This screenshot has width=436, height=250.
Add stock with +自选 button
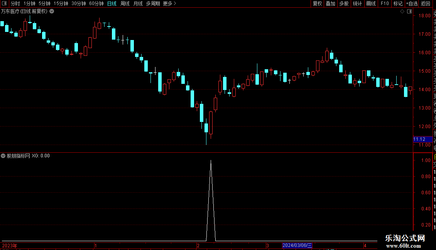[412, 3]
